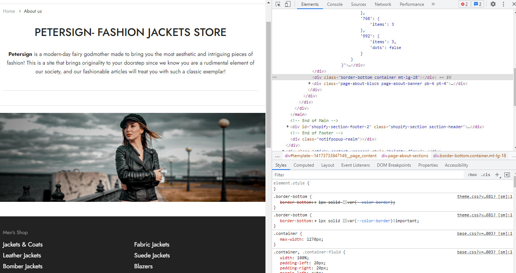Switch to the Console tab
The height and width of the screenshot is (273, 516).
335,4
